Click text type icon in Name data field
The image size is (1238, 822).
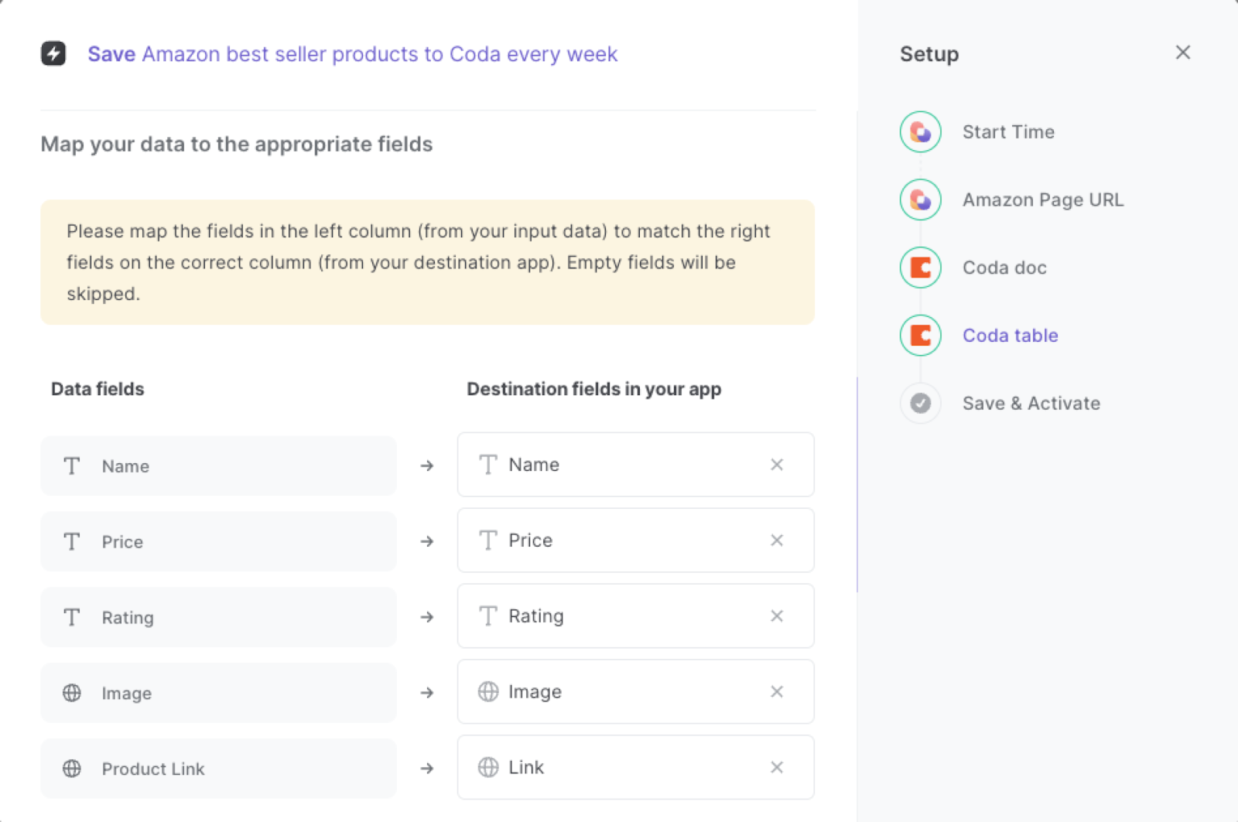tap(72, 466)
